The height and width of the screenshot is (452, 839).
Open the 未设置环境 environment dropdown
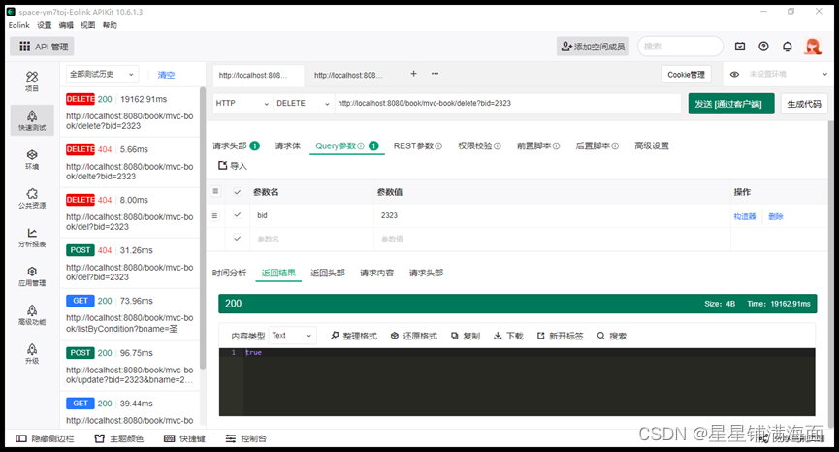coord(780,75)
